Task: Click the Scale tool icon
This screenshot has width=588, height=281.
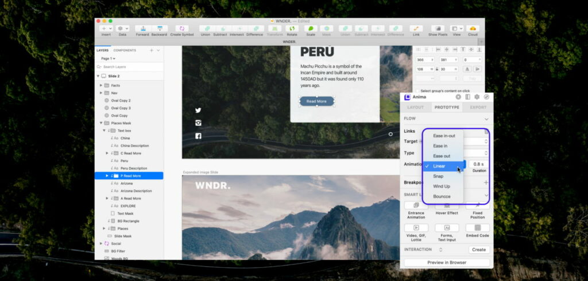Action: (311, 28)
